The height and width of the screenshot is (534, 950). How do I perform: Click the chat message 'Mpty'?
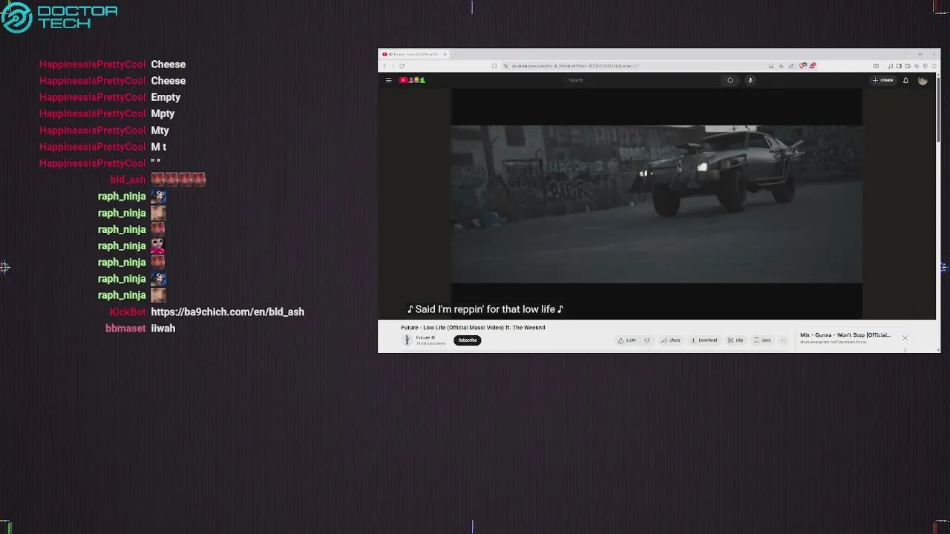pyautogui.click(x=163, y=113)
